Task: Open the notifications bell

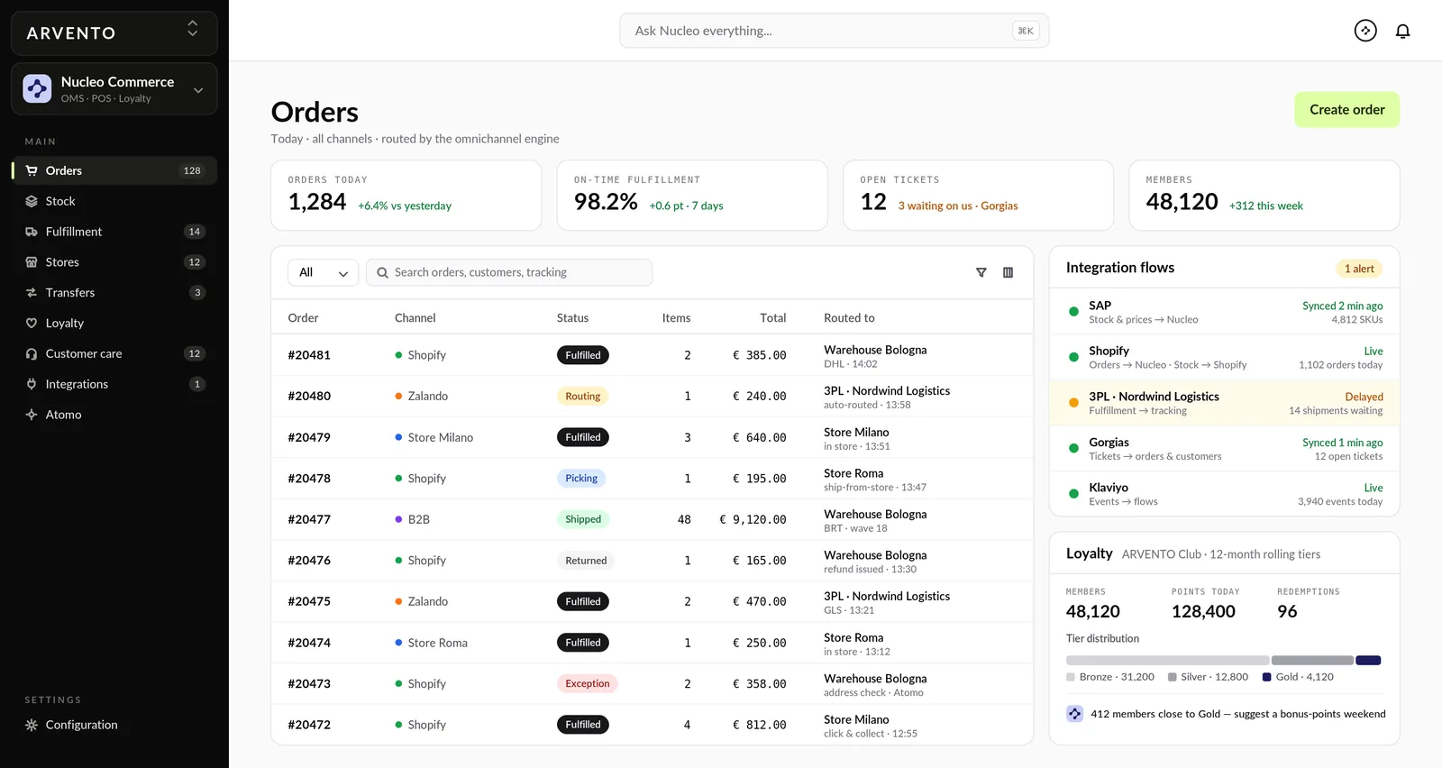Action: 1402,31
